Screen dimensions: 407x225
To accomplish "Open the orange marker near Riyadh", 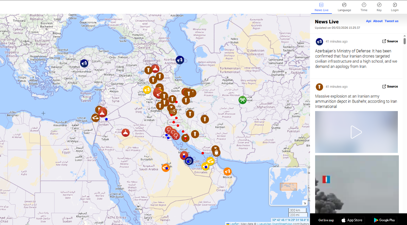I will pos(166,167).
